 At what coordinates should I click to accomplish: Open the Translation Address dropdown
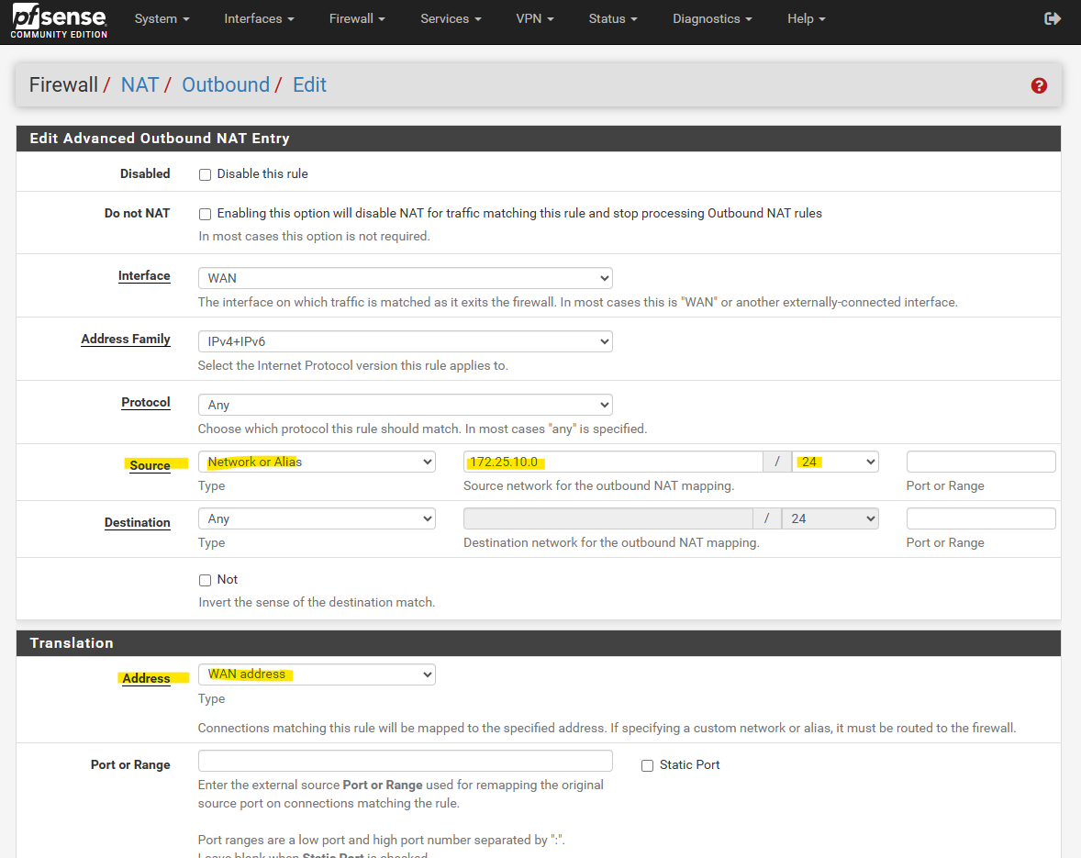coord(317,674)
